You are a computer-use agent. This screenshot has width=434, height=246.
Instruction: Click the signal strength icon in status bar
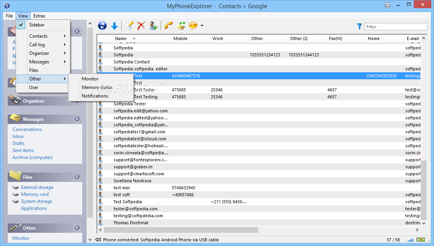[x=411, y=240]
